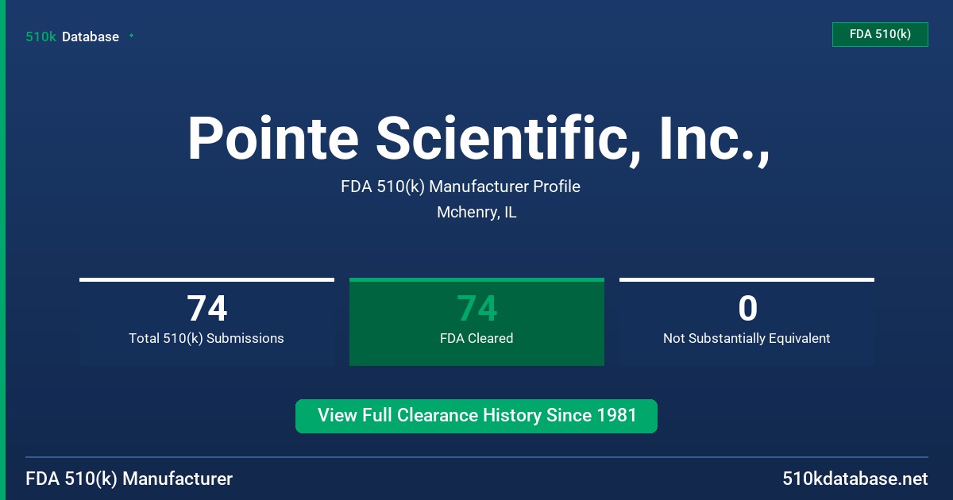Click the Pointe Scientific, Inc. heading

tap(478, 139)
